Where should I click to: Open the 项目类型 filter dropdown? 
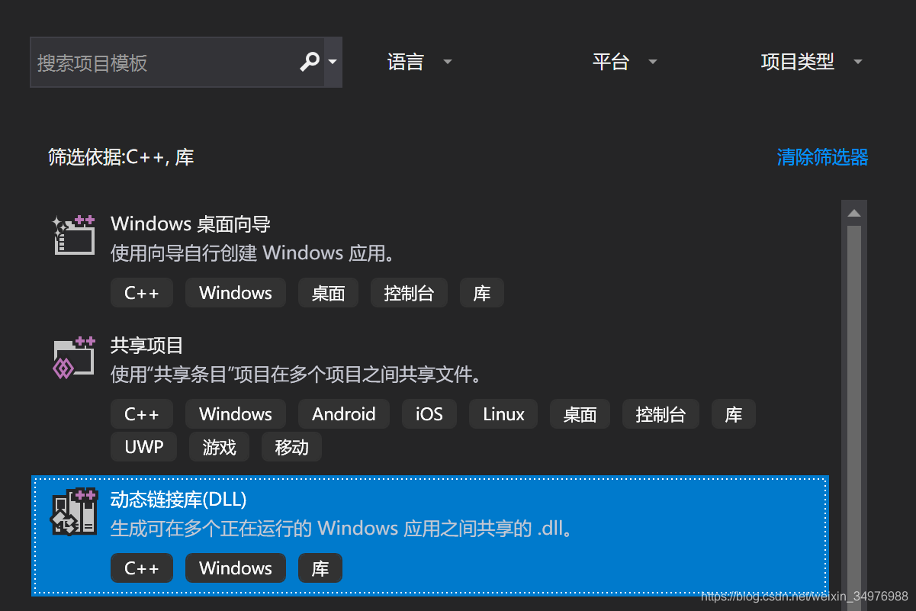point(812,62)
